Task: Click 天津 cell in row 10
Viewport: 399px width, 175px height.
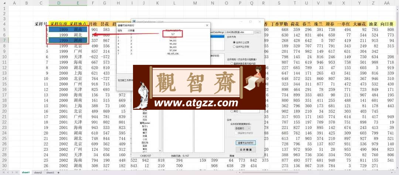Action: 78,57
